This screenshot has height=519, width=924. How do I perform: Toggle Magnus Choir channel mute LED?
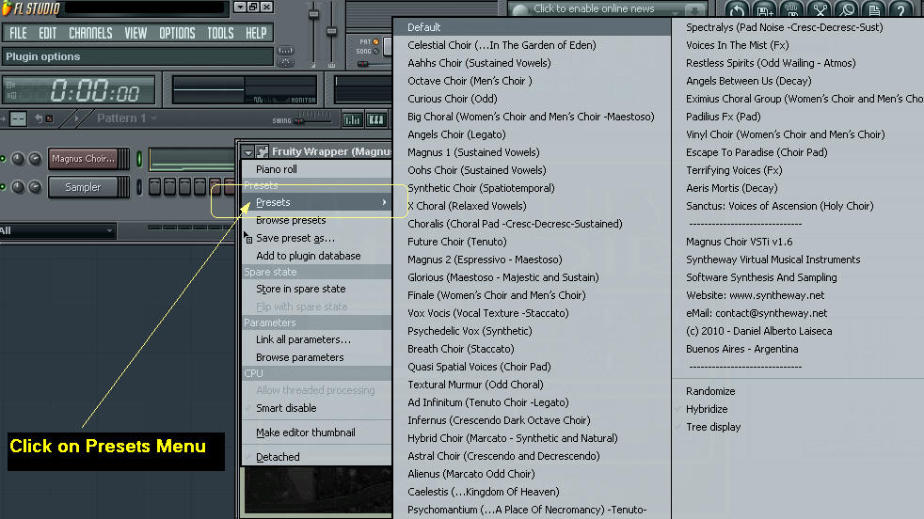point(3,159)
